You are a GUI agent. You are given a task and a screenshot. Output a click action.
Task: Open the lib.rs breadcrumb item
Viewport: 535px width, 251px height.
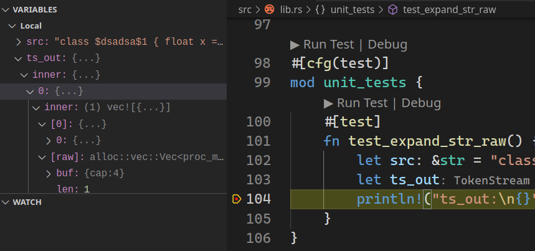pos(291,9)
